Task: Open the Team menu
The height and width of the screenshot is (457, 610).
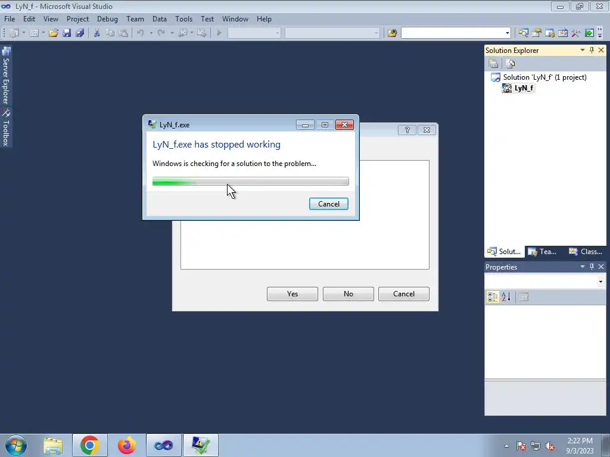Action: 135,18
